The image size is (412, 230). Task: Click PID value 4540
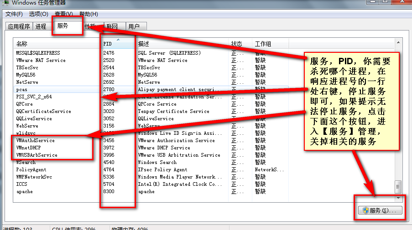click(109, 162)
